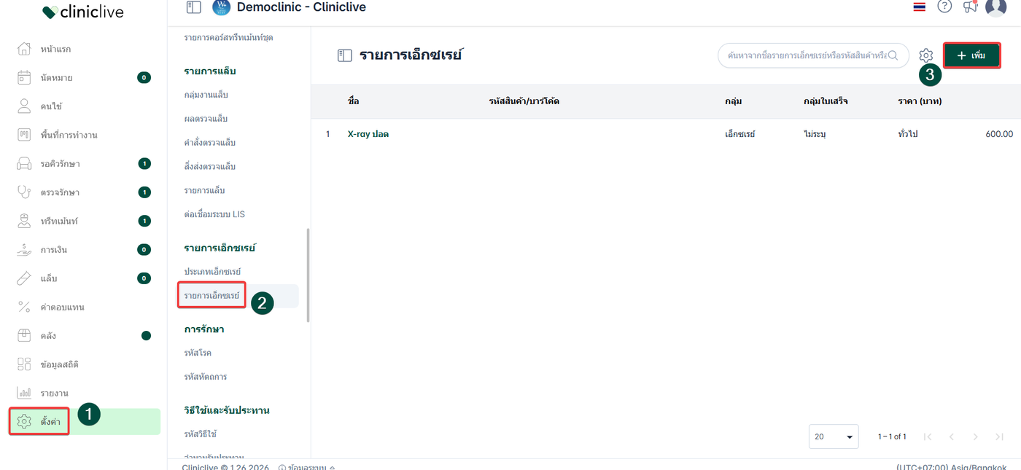
Task: Open the user profile avatar
Action: click(995, 7)
